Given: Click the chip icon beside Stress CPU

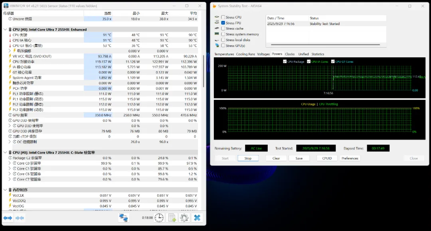Looking at the screenshot, I should tap(217, 17).
